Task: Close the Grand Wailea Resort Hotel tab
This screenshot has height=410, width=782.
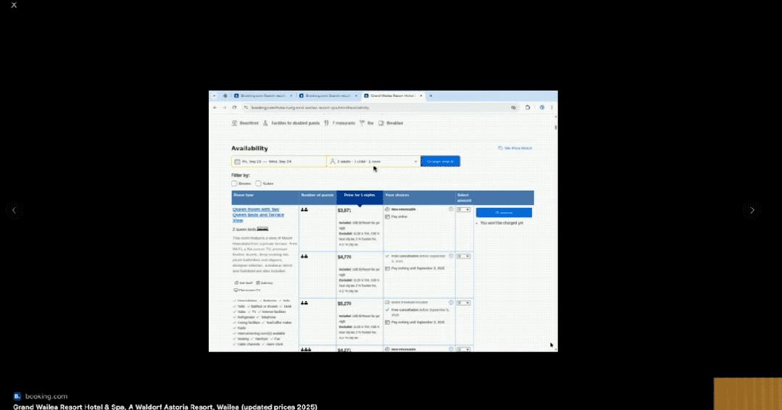Action: 421,96
